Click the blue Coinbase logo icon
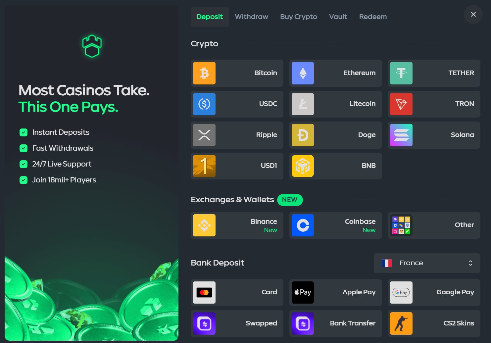 (303, 225)
